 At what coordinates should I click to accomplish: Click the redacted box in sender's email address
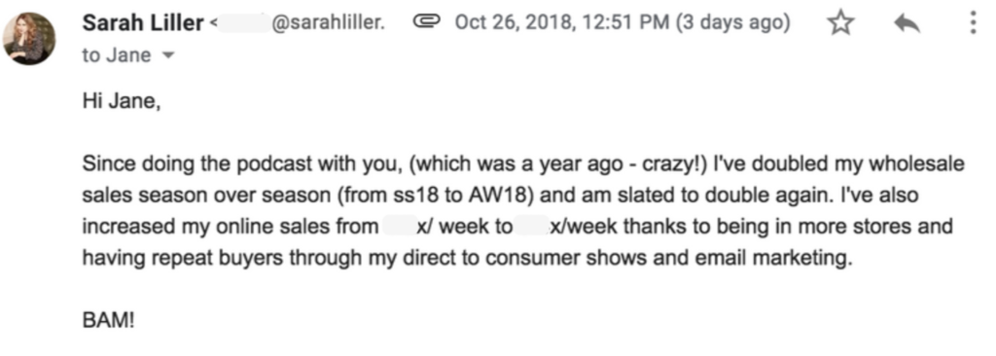tap(243, 24)
